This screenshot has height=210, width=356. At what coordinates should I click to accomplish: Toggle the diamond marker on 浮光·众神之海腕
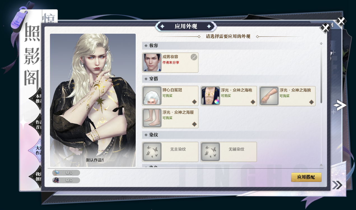(311, 102)
